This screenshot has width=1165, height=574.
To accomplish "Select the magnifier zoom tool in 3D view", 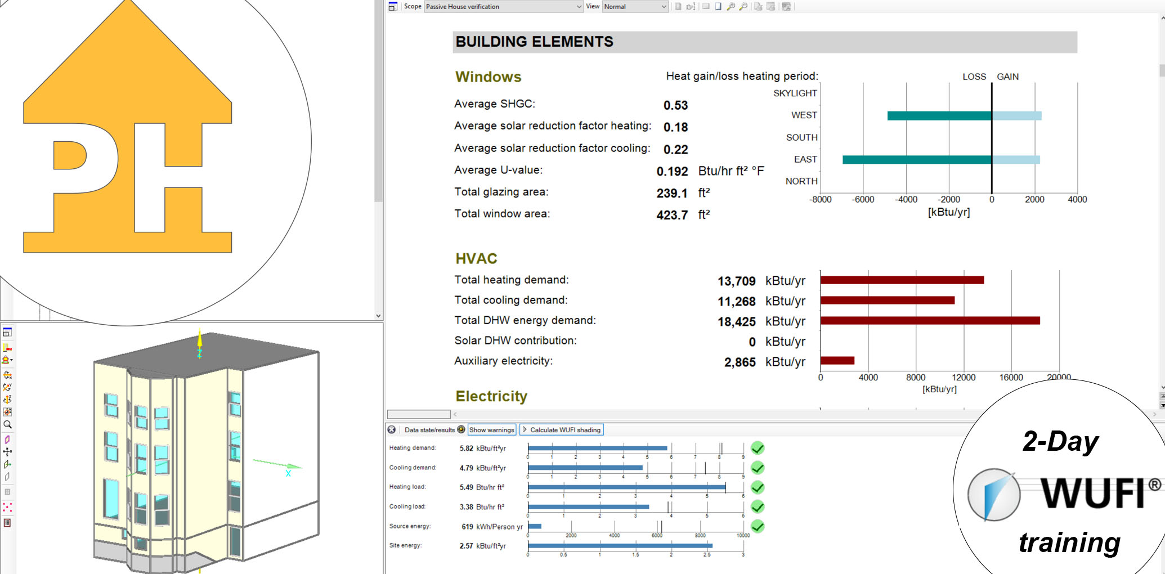I will [7, 425].
